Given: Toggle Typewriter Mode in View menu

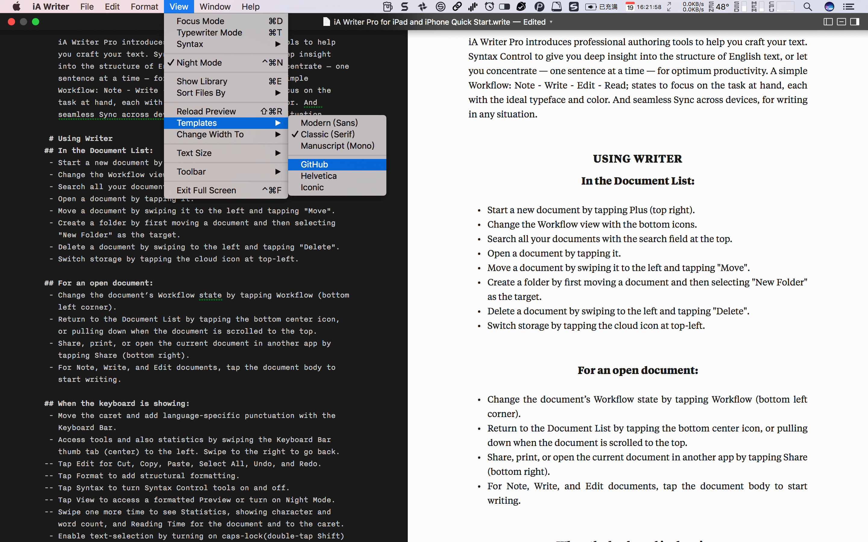Looking at the screenshot, I should 226,33.
